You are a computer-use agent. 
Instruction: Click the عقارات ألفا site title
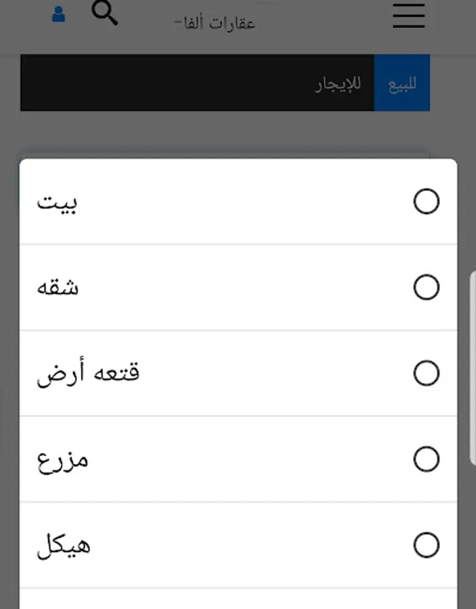214,23
